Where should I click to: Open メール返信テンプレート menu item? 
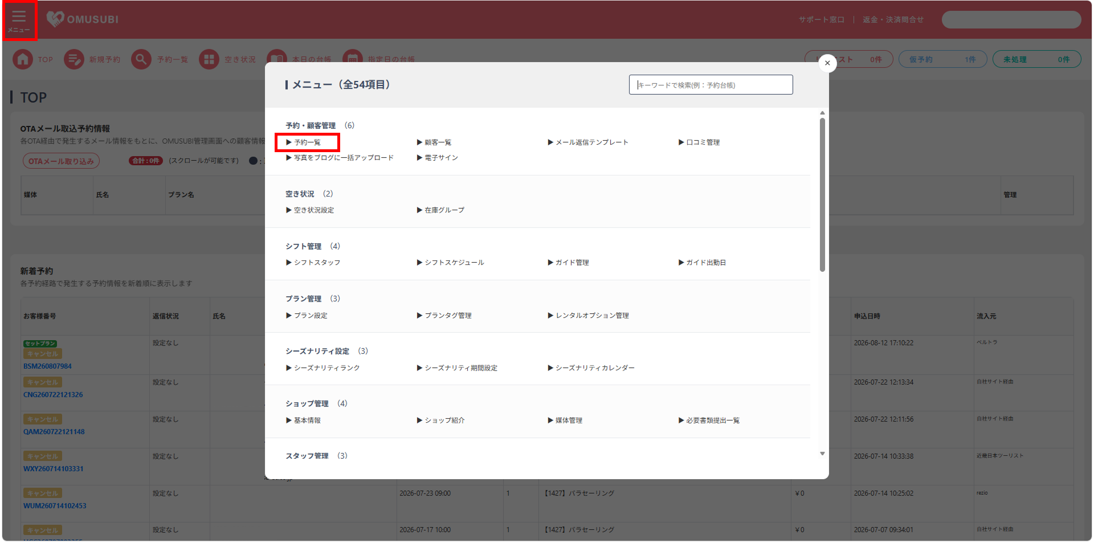588,142
